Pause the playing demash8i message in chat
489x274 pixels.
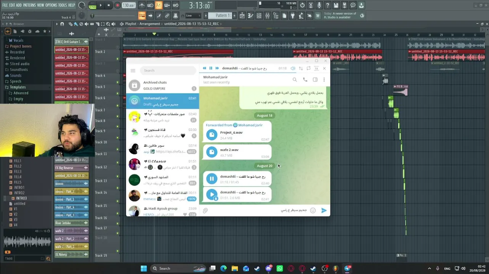[x=212, y=178]
